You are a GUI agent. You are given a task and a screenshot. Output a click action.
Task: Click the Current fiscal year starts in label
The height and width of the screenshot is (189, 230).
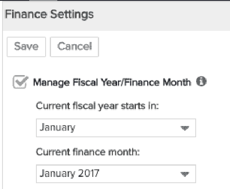[x=97, y=106]
